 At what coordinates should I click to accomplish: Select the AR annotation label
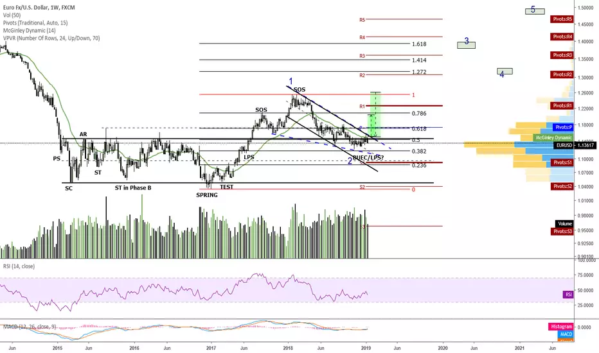click(84, 134)
